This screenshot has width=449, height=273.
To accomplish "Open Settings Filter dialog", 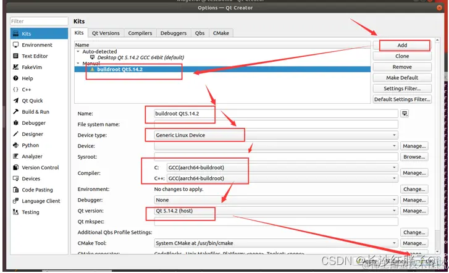I will click(x=402, y=88).
